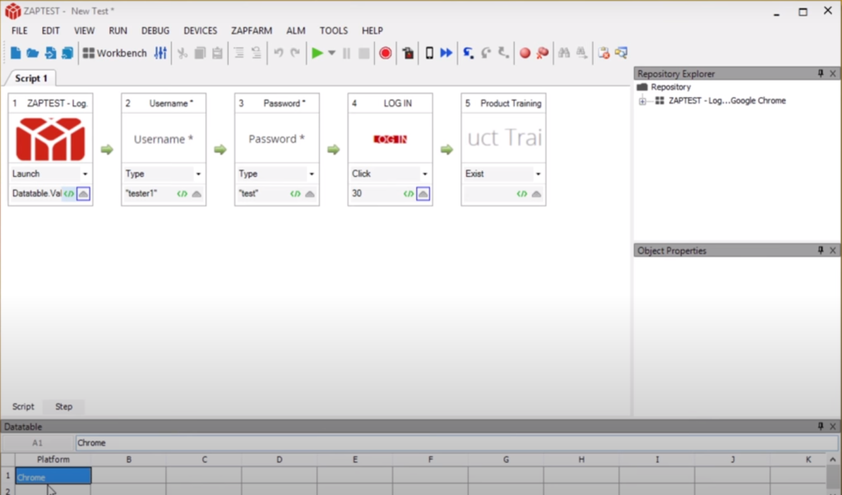Viewport: 842px width, 495px height.
Task: Switch to the Step tab
Action: click(64, 406)
